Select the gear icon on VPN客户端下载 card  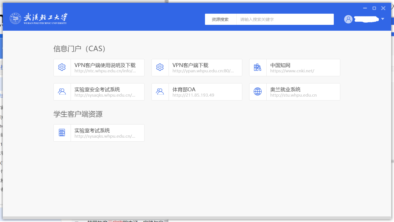click(x=160, y=67)
